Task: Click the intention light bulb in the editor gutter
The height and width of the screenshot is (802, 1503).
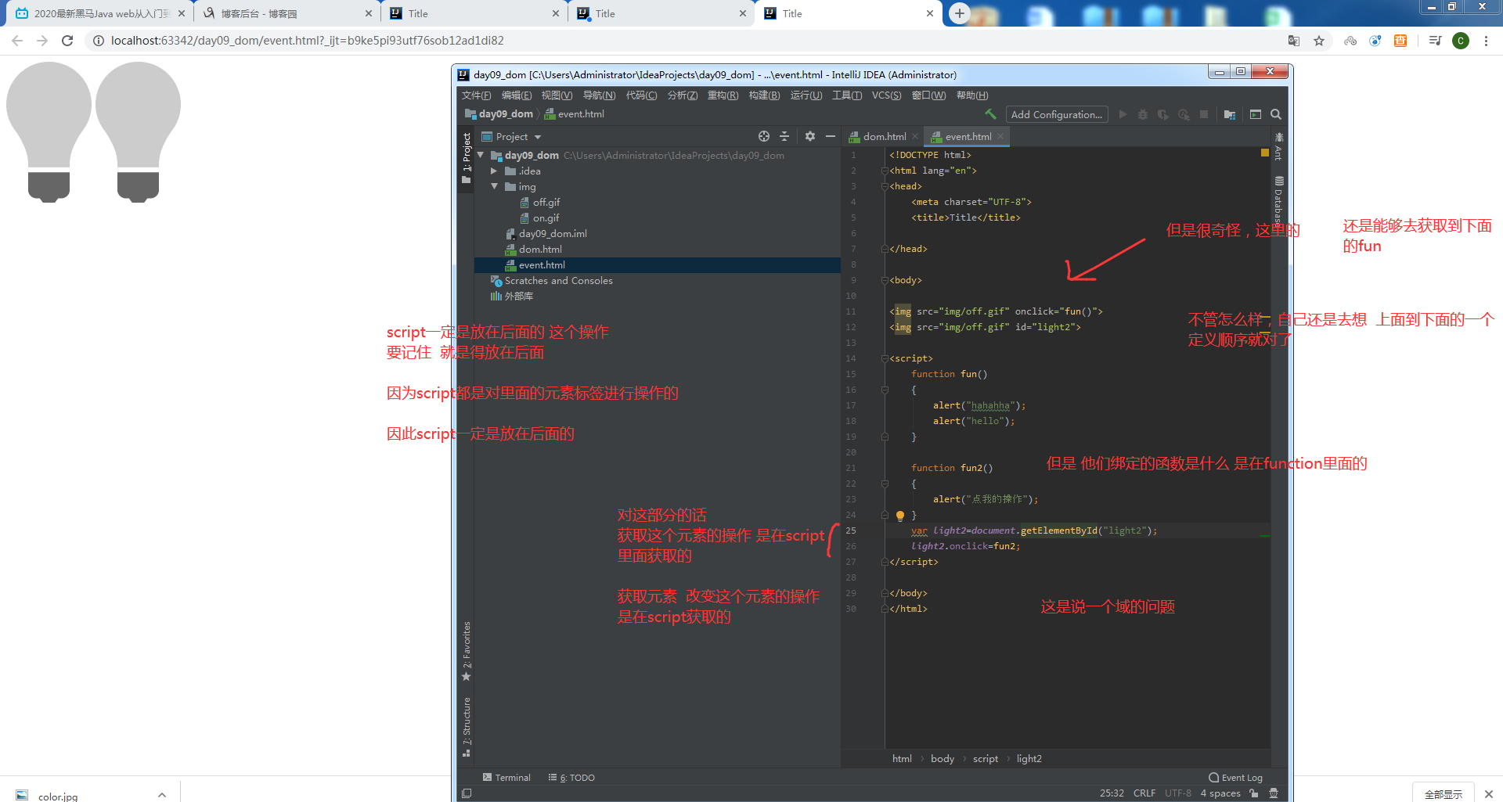Action: (900, 516)
